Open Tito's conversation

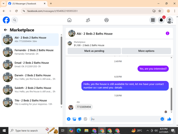pyautogui.click(x=30, y=102)
